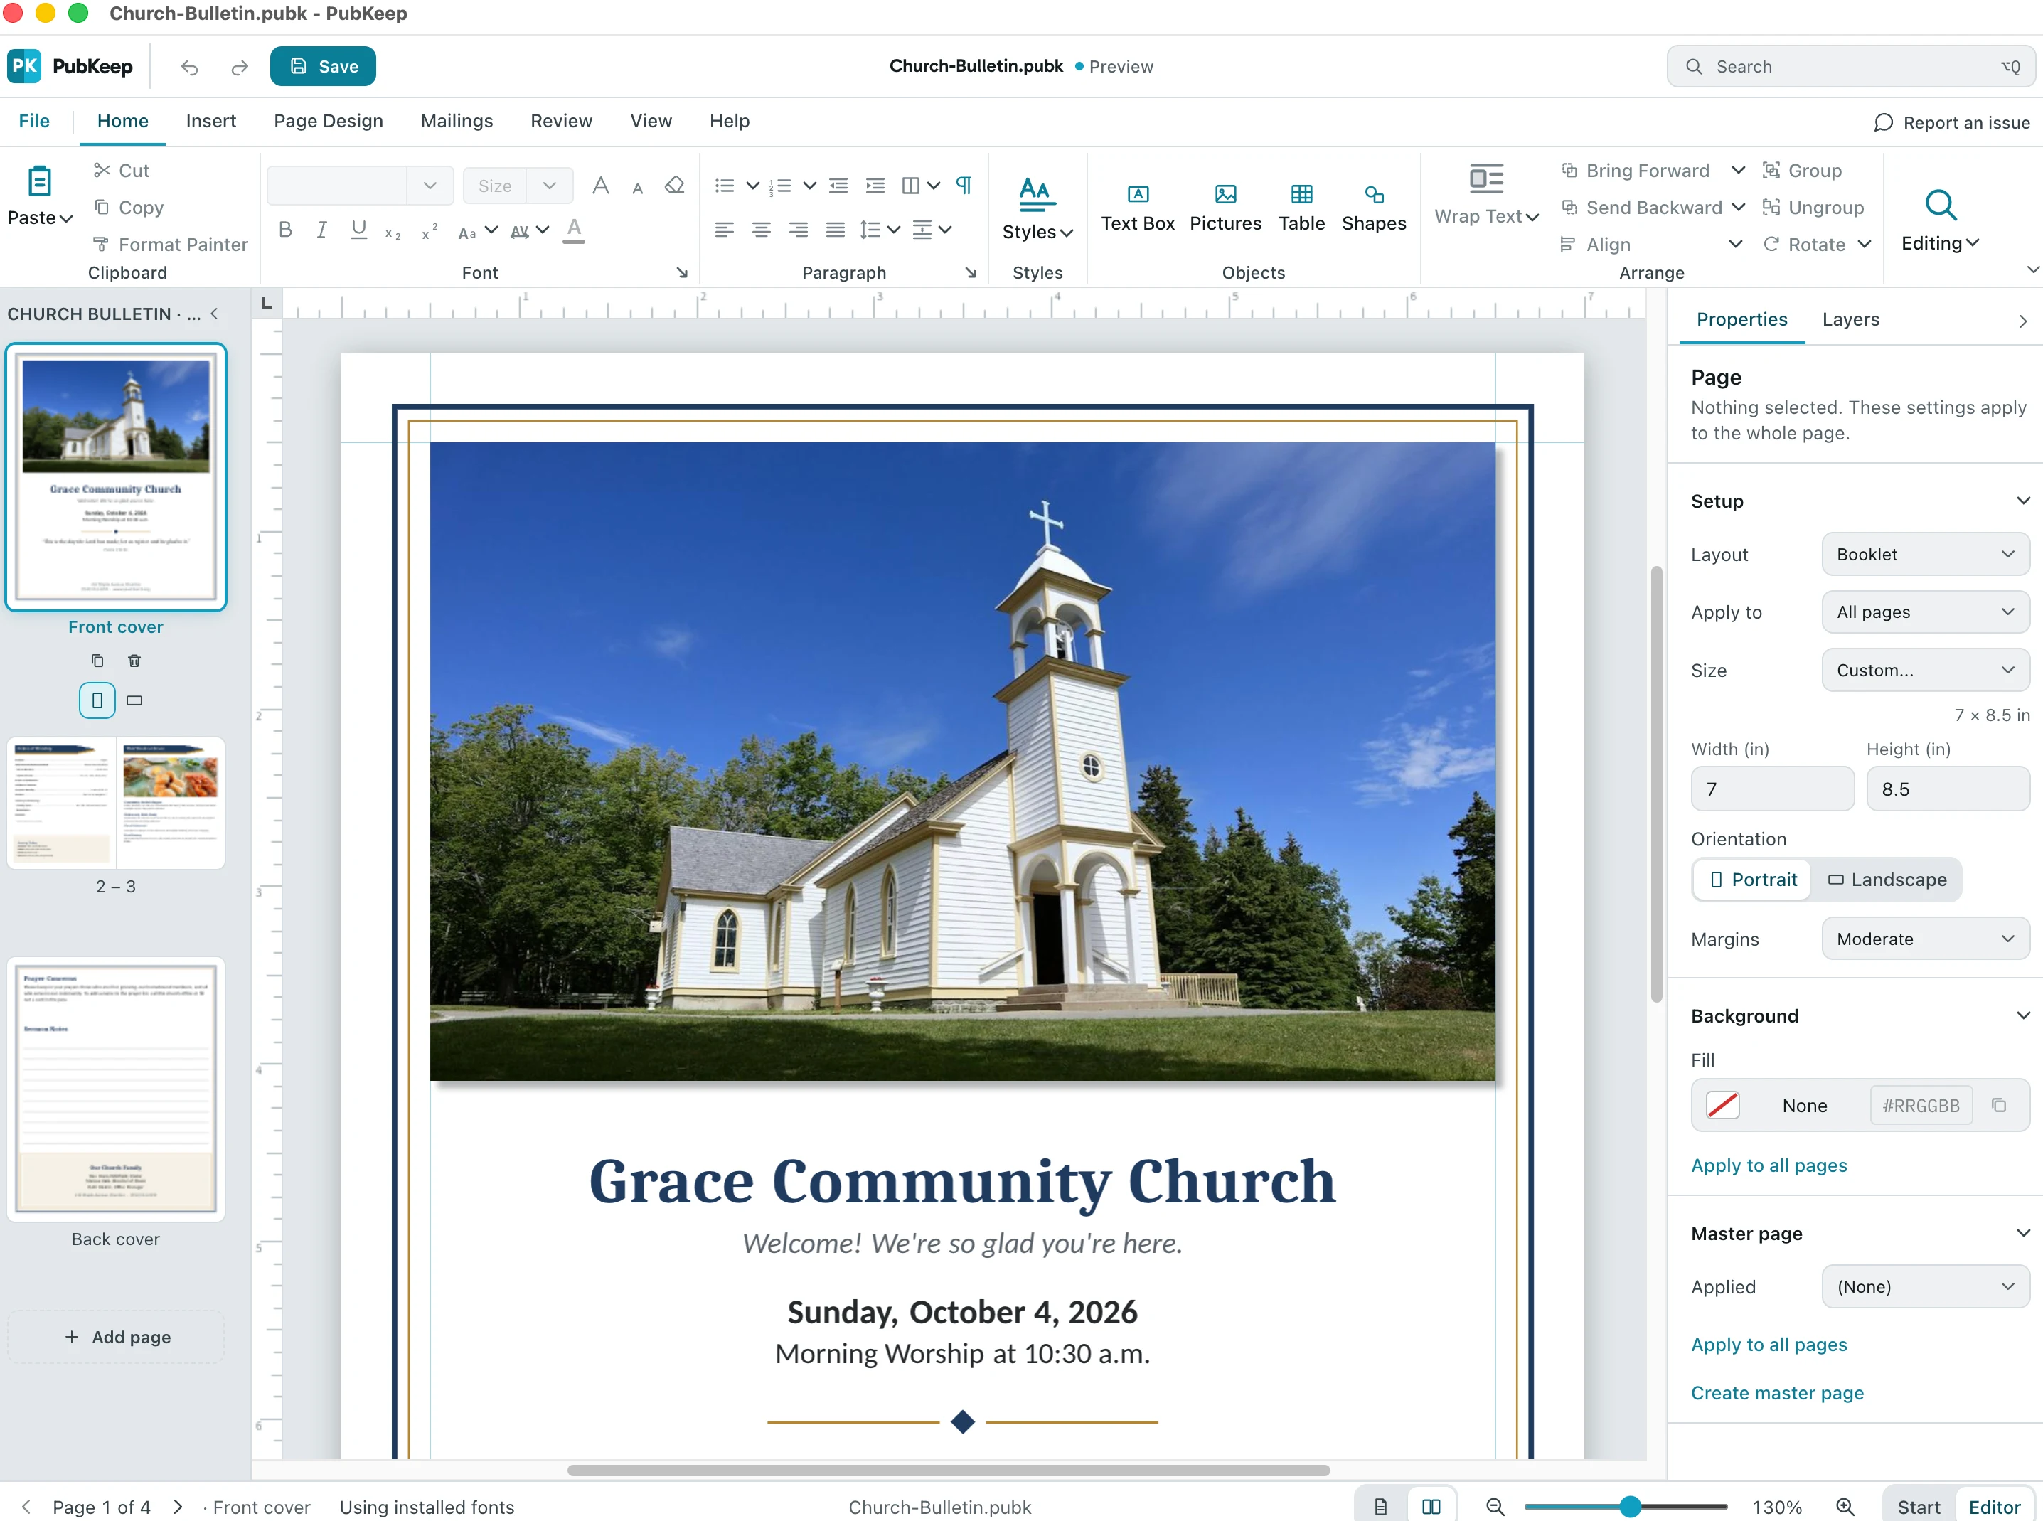Switch to Editor mode
The image size is (2043, 1521).
coord(1993,1506)
